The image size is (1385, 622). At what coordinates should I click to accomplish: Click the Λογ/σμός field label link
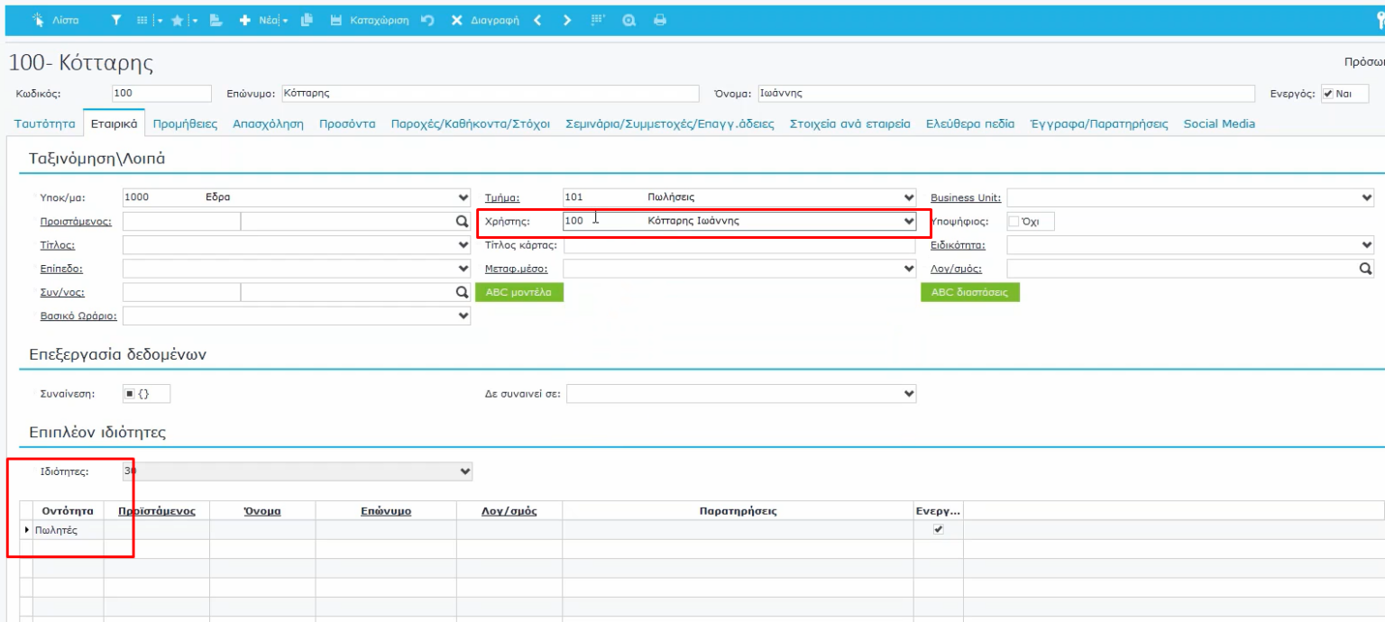tap(957, 269)
